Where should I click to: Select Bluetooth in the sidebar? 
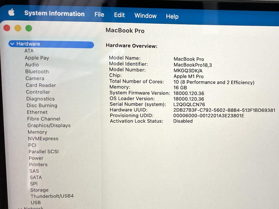point(37,71)
